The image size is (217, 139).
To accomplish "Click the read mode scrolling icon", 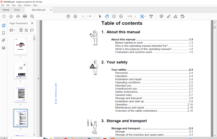I will (151, 17).
